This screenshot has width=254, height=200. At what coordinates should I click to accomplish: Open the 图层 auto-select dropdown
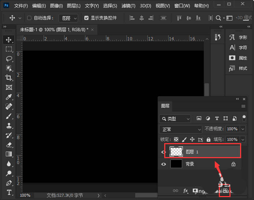pos(69,18)
